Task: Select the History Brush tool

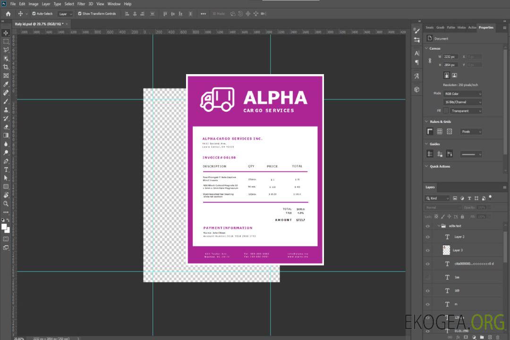Action: pyautogui.click(x=6, y=119)
